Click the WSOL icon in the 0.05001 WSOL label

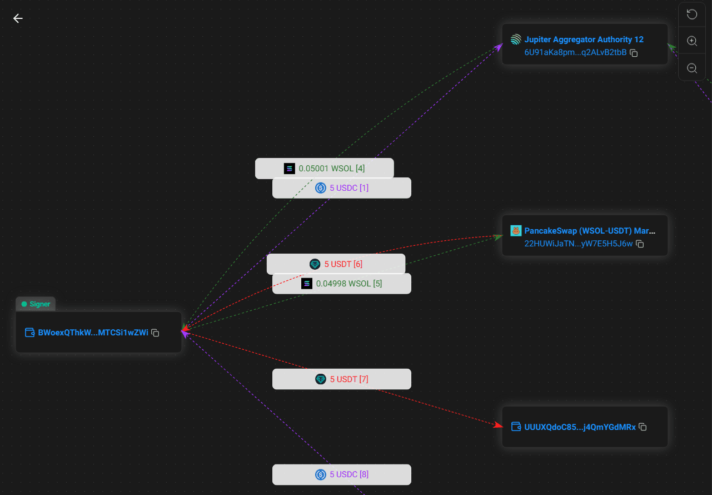[x=290, y=169]
